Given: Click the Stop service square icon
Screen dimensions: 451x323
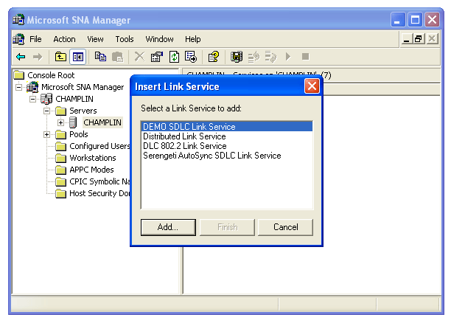Looking at the screenshot, I should (x=306, y=57).
